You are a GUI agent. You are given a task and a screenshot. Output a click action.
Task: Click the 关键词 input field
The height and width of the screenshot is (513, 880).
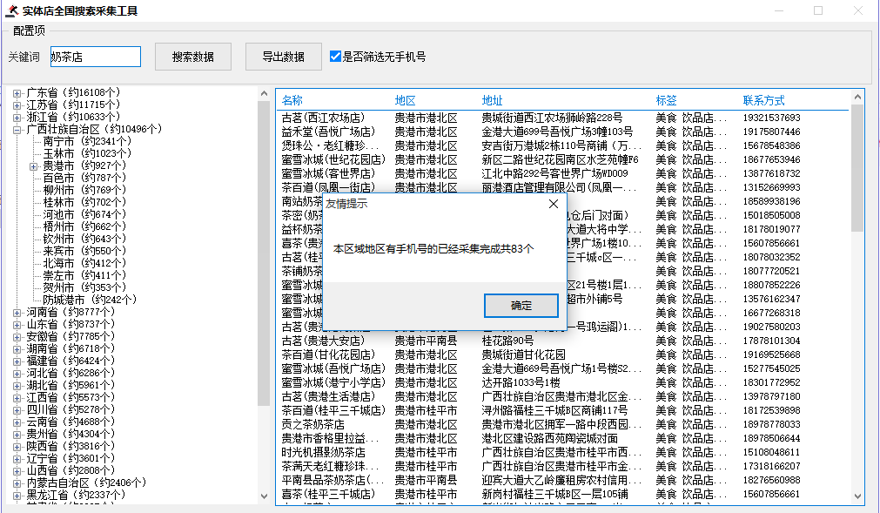coord(95,57)
